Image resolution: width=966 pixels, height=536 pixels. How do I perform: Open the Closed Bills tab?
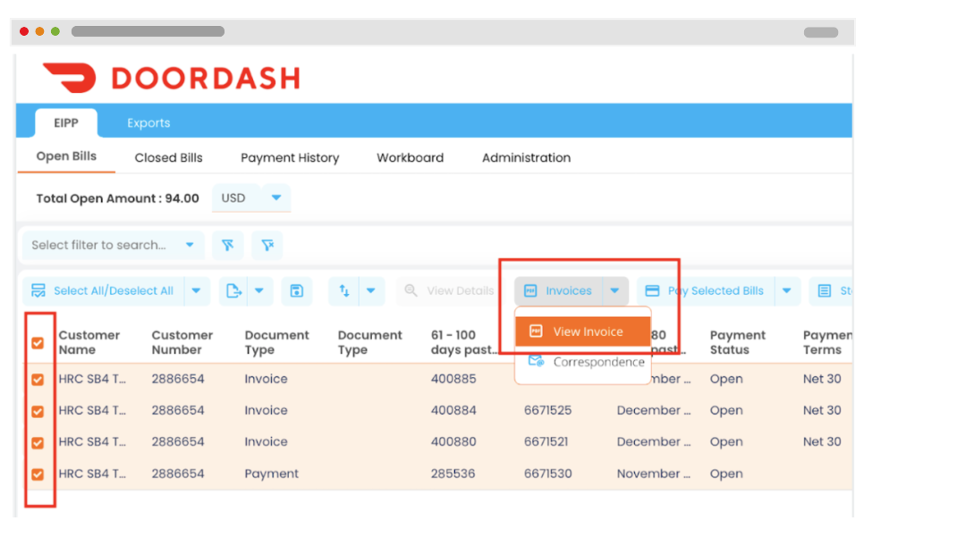(168, 157)
